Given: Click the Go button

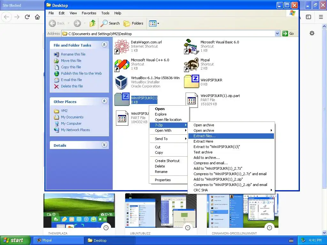Looking at the screenshot, I should (288, 33).
